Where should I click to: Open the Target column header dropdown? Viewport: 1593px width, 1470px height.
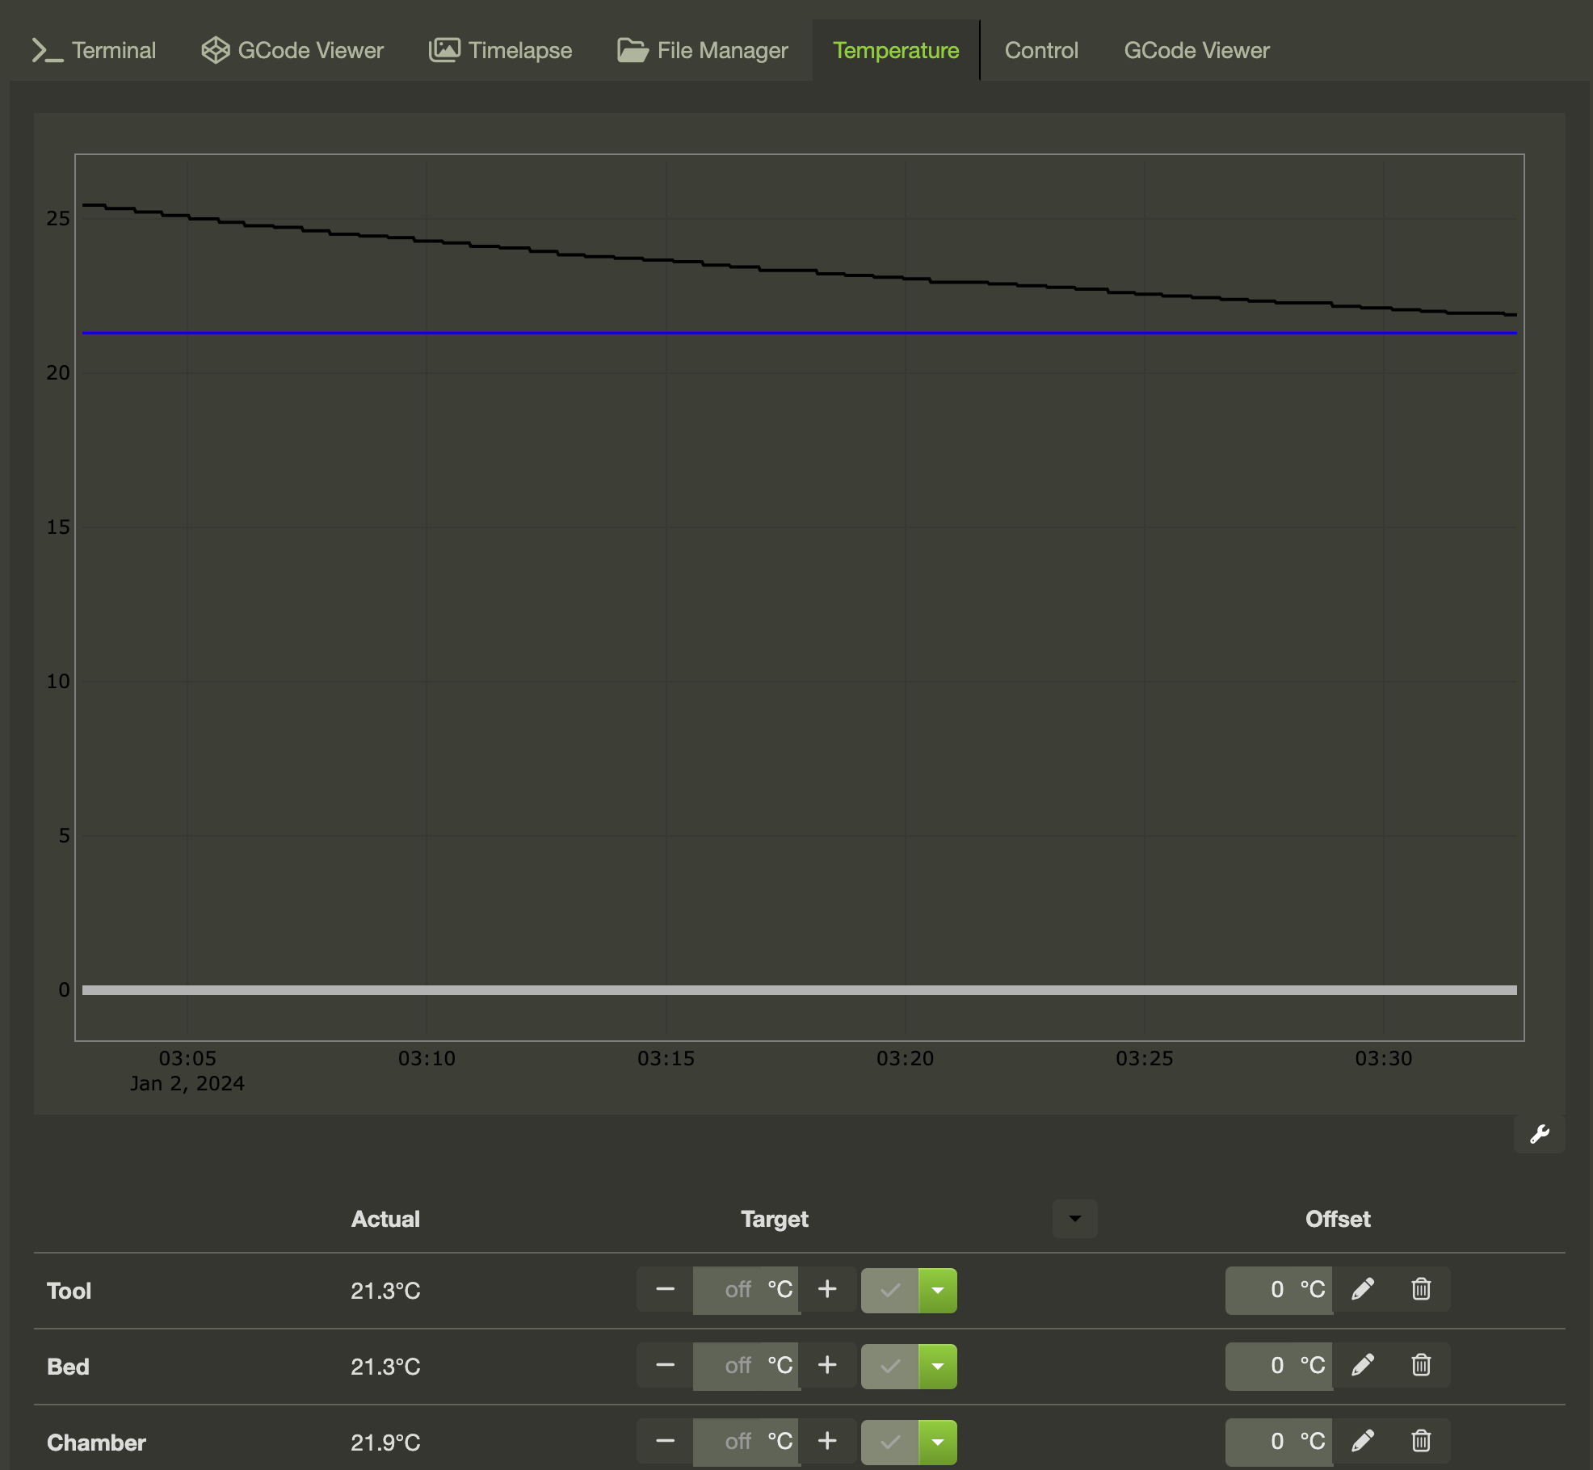tap(1074, 1218)
